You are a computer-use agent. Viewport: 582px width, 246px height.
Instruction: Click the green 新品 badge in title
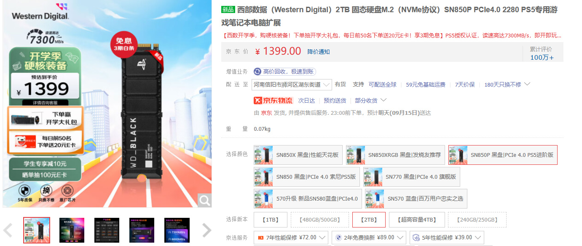(x=228, y=10)
